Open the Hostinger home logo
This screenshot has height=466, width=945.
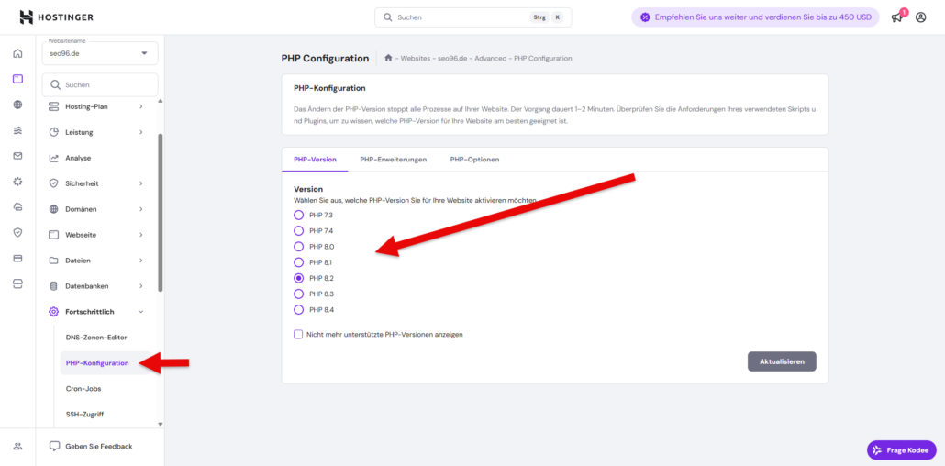point(56,17)
